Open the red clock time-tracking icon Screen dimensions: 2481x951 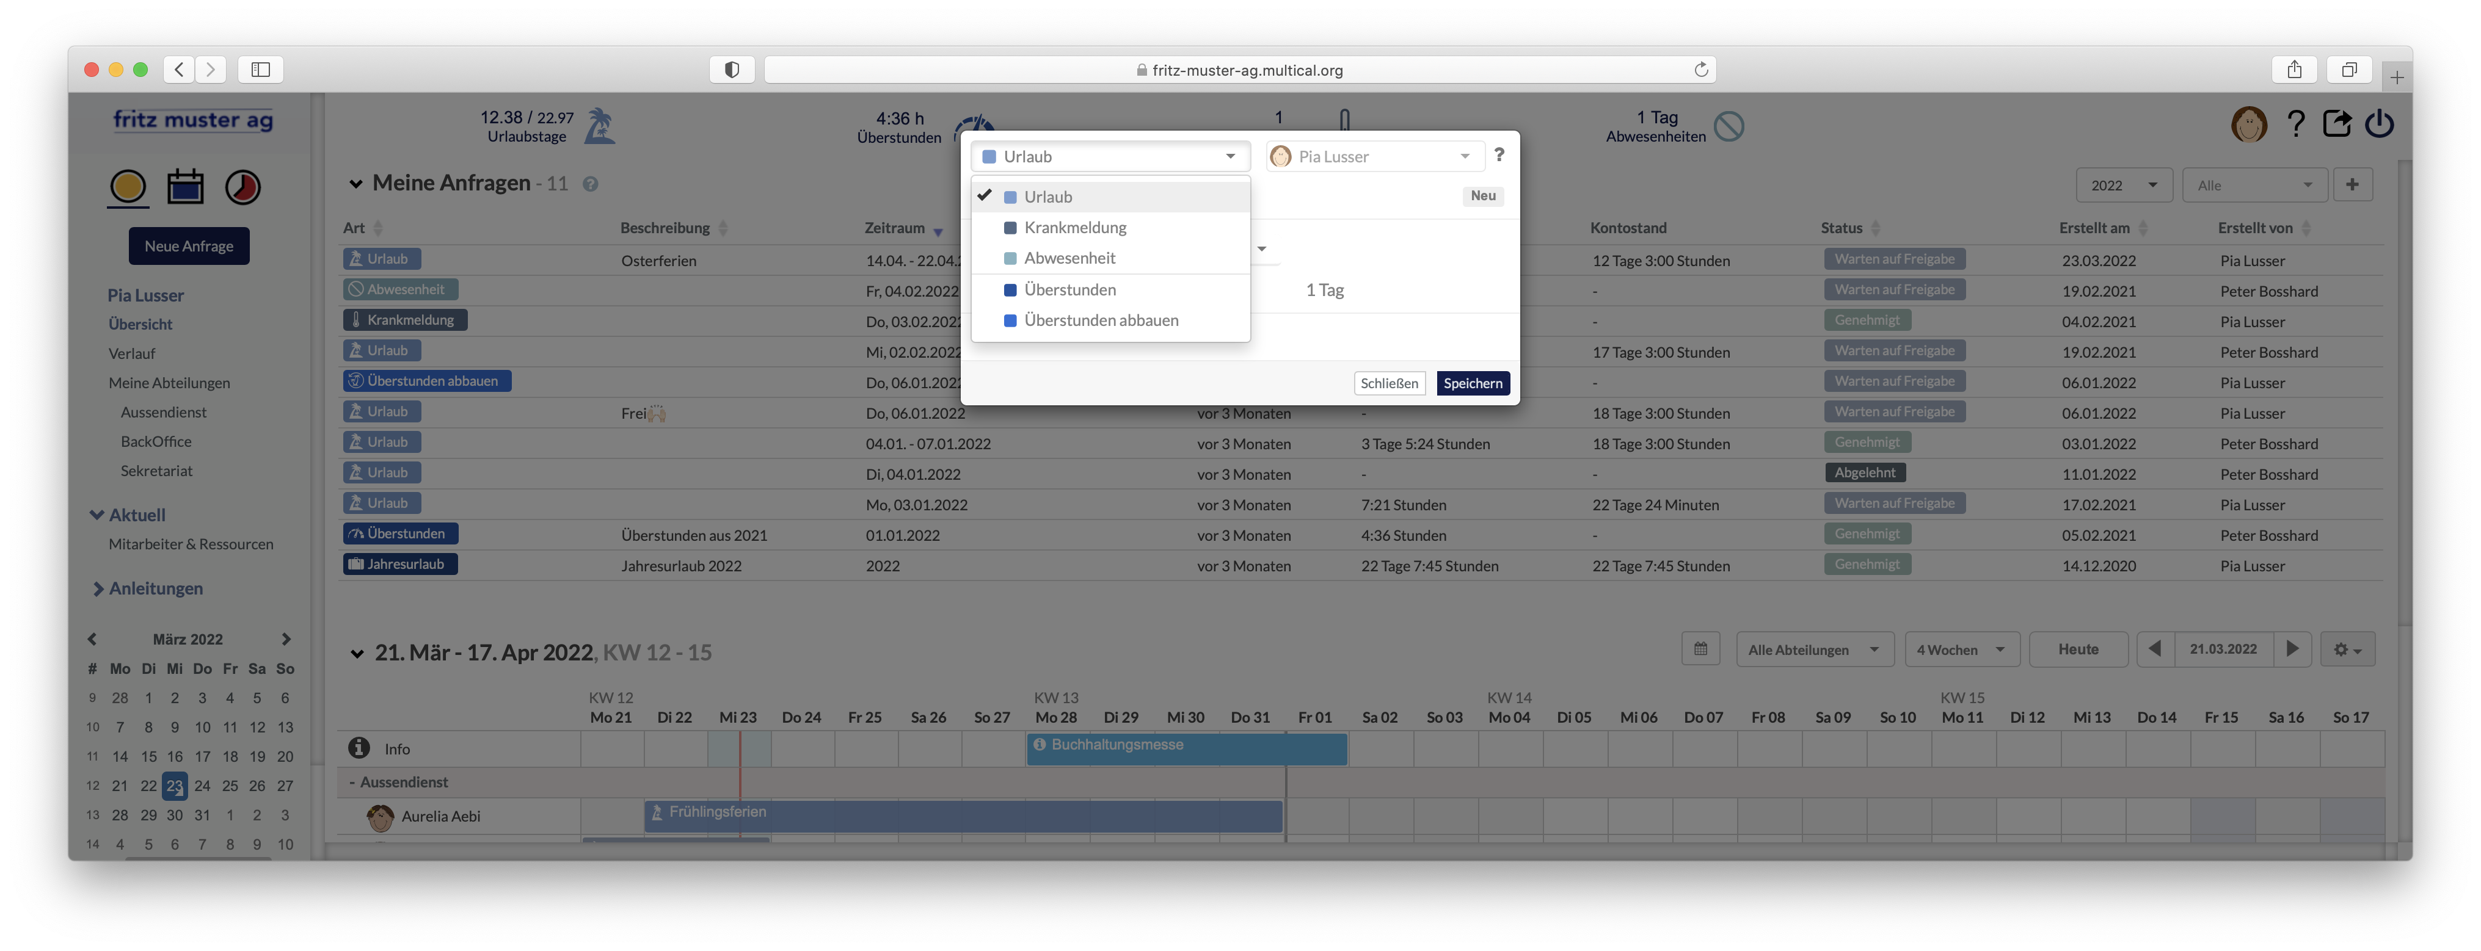(242, 187)
